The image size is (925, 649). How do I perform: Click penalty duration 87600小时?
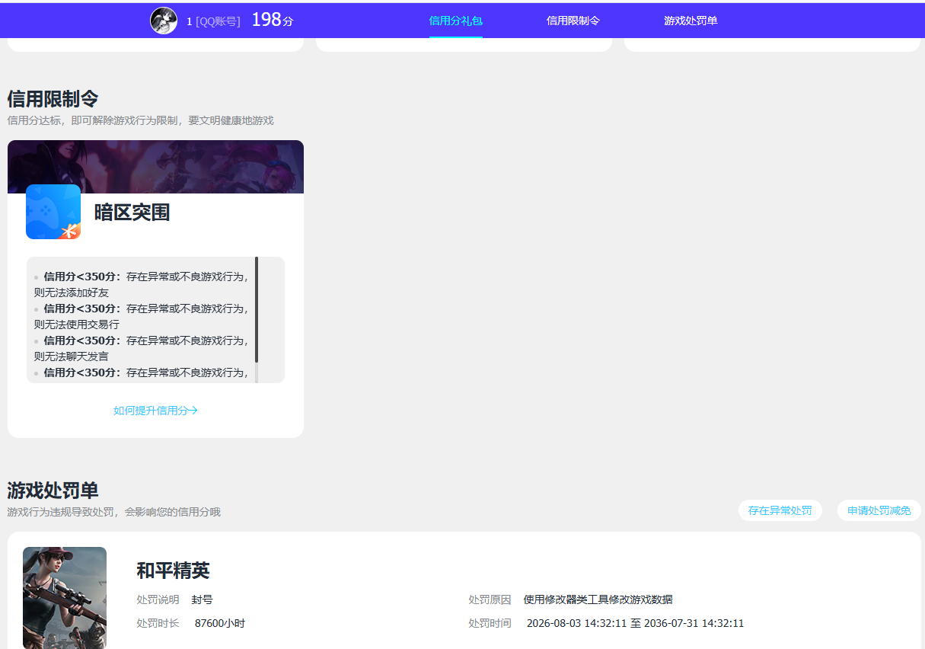[x=220, y=624]
